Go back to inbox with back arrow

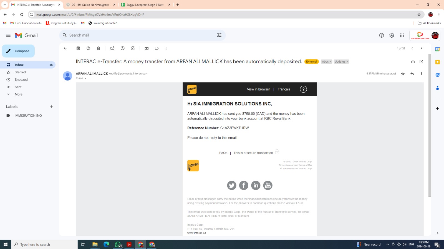pyautogui.click(x=65, y=48)
